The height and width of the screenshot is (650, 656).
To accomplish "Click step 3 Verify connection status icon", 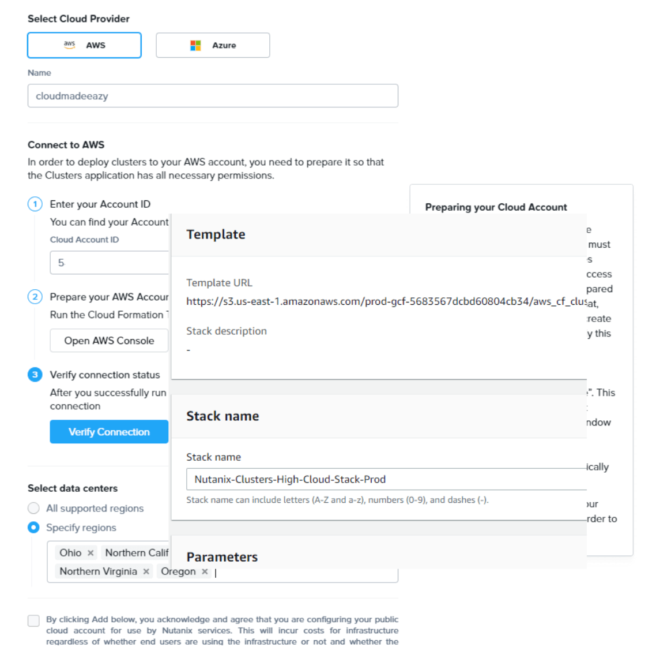I will point(35,375).
